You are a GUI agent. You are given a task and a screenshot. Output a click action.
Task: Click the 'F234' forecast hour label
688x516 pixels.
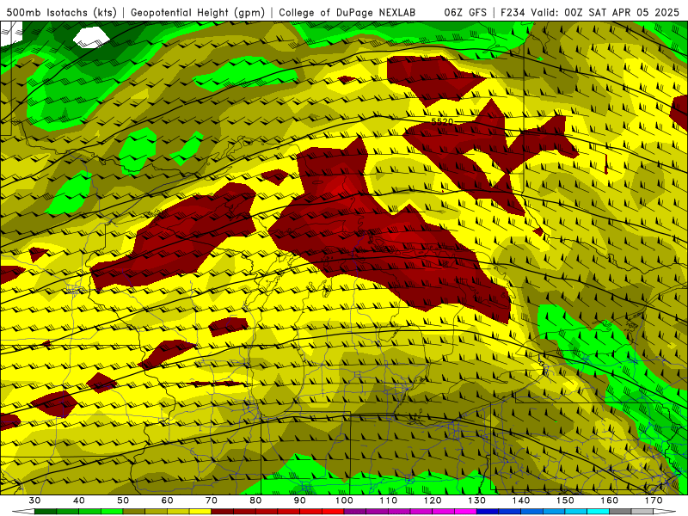(x=513, y=12)
